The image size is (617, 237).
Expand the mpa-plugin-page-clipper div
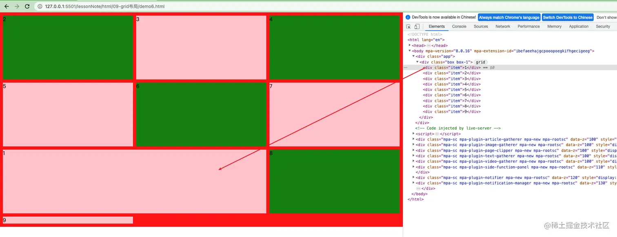[x=414, y=150]
